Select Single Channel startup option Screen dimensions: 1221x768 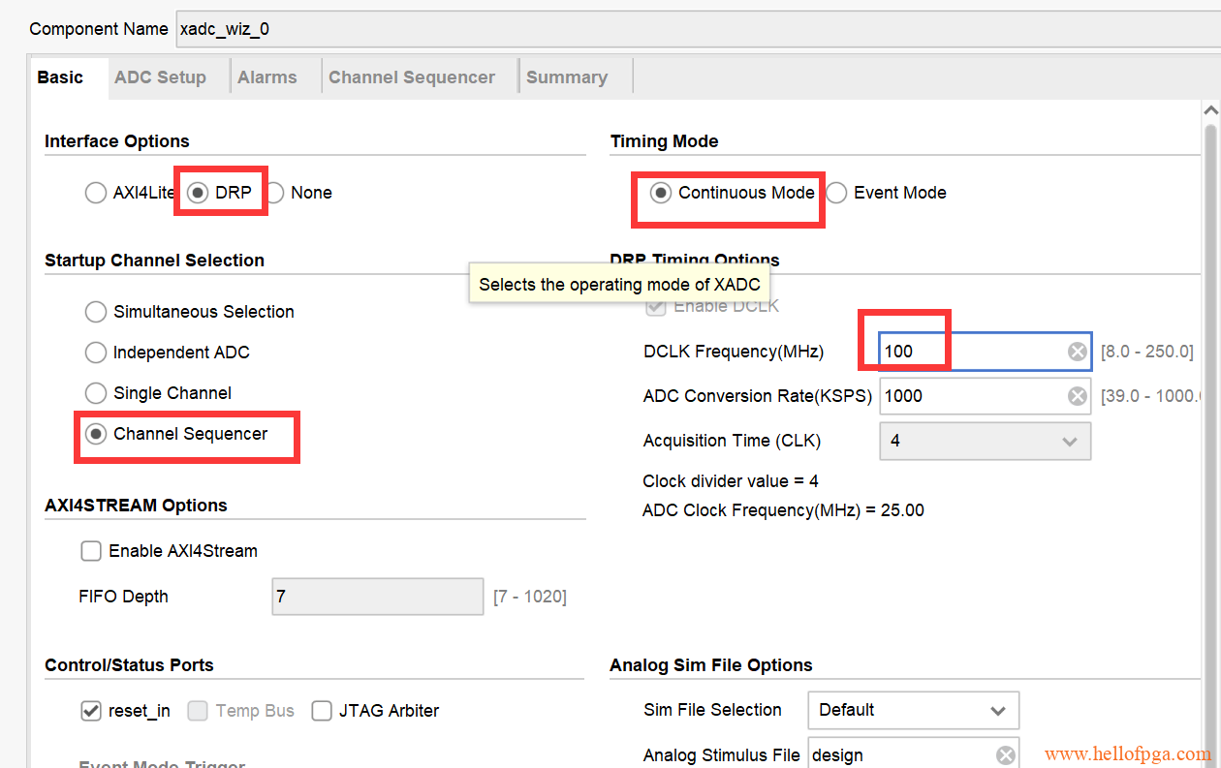pyautogui.click(x=96, y=393)
